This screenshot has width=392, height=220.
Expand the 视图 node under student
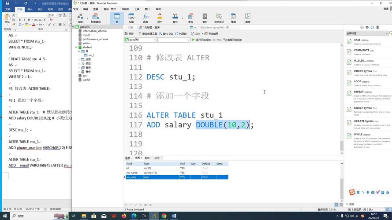click(79, 59)
